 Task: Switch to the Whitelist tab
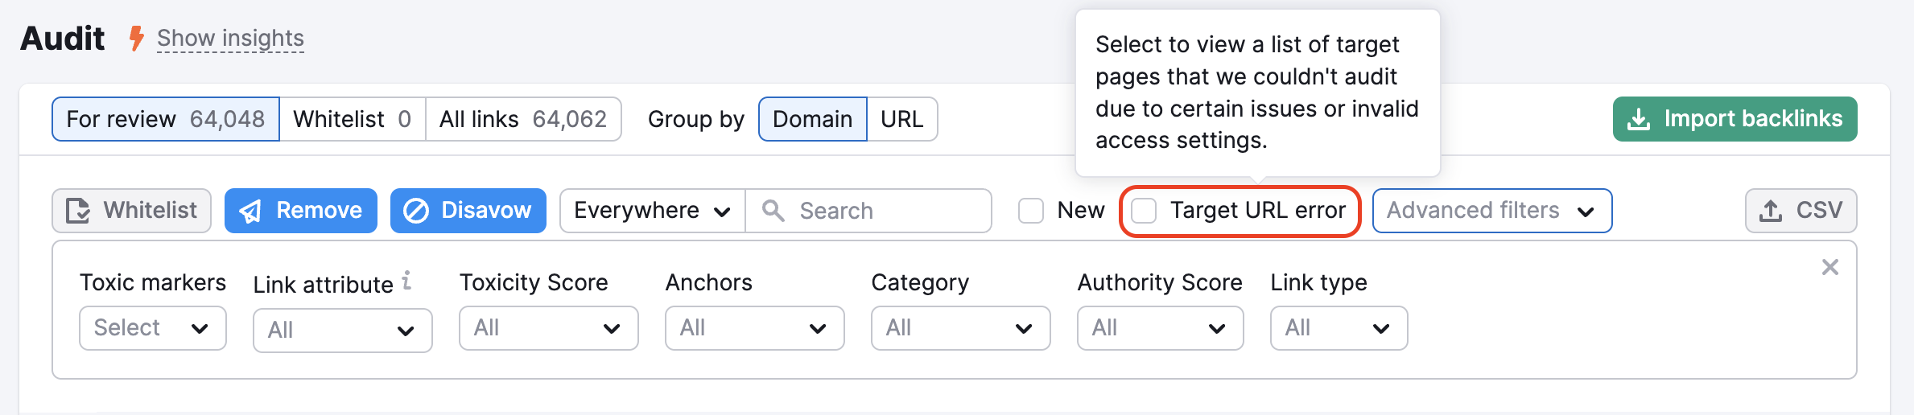click(x=352, y=119)
